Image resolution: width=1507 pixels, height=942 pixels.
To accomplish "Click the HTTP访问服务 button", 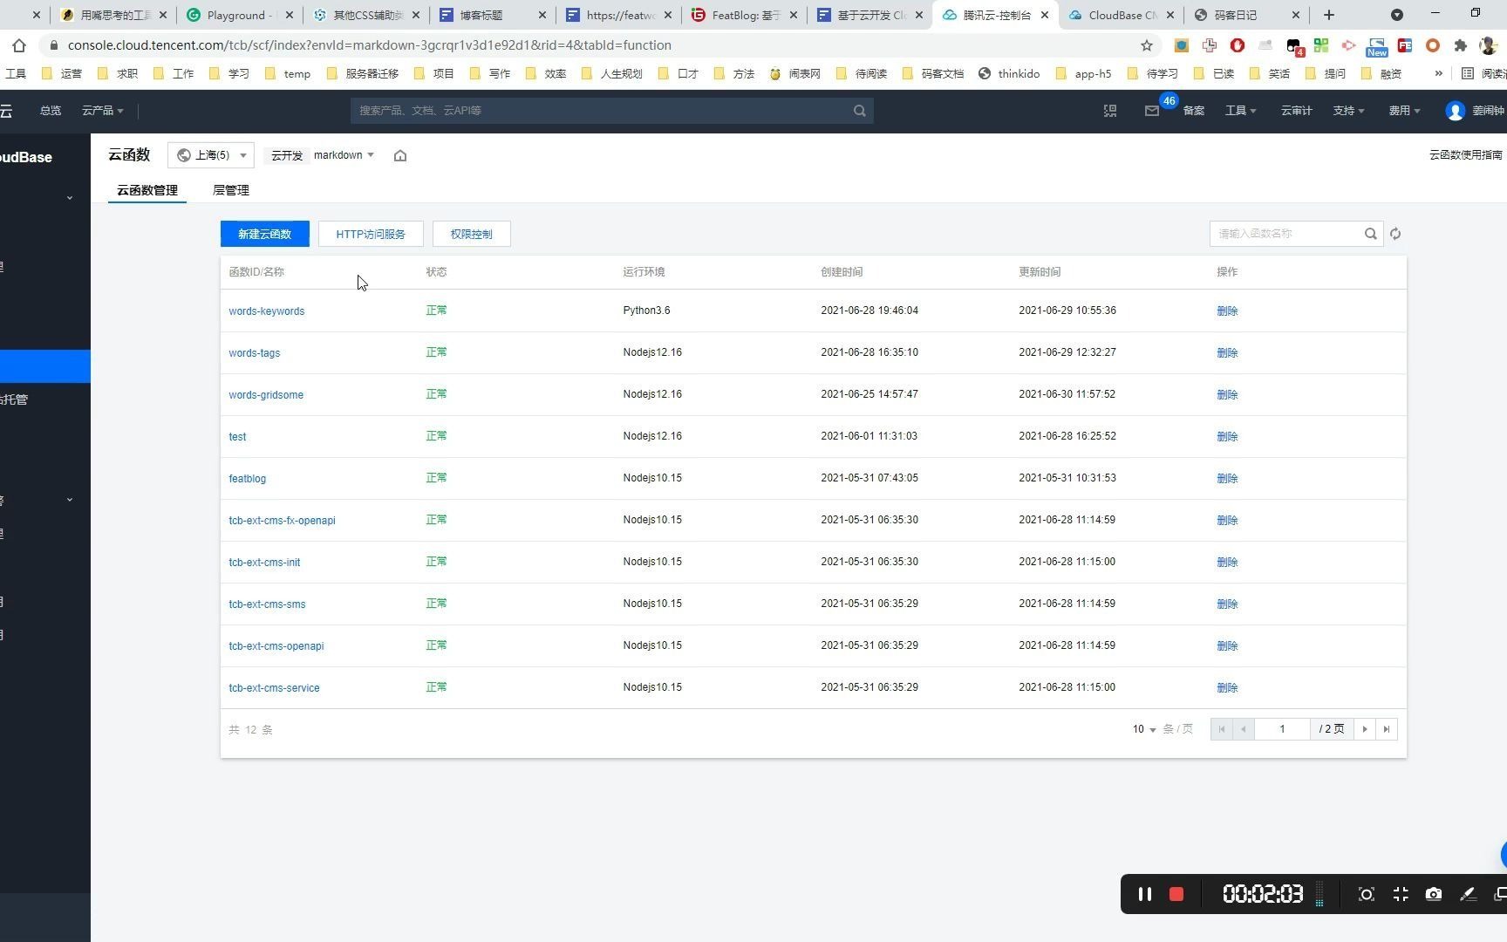I will 371,234.
